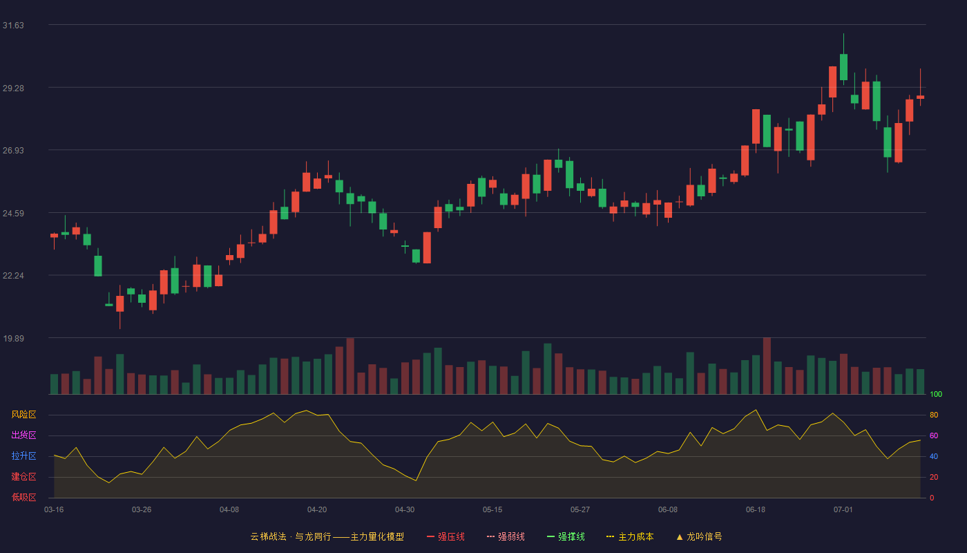Click the 06-18 date label
967x553 pixels.
756,509
